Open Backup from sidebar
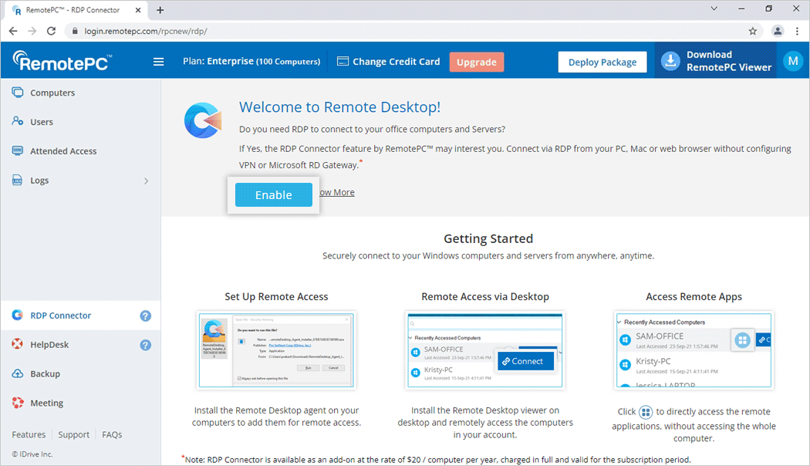810x466 pixels. (45, 374)
